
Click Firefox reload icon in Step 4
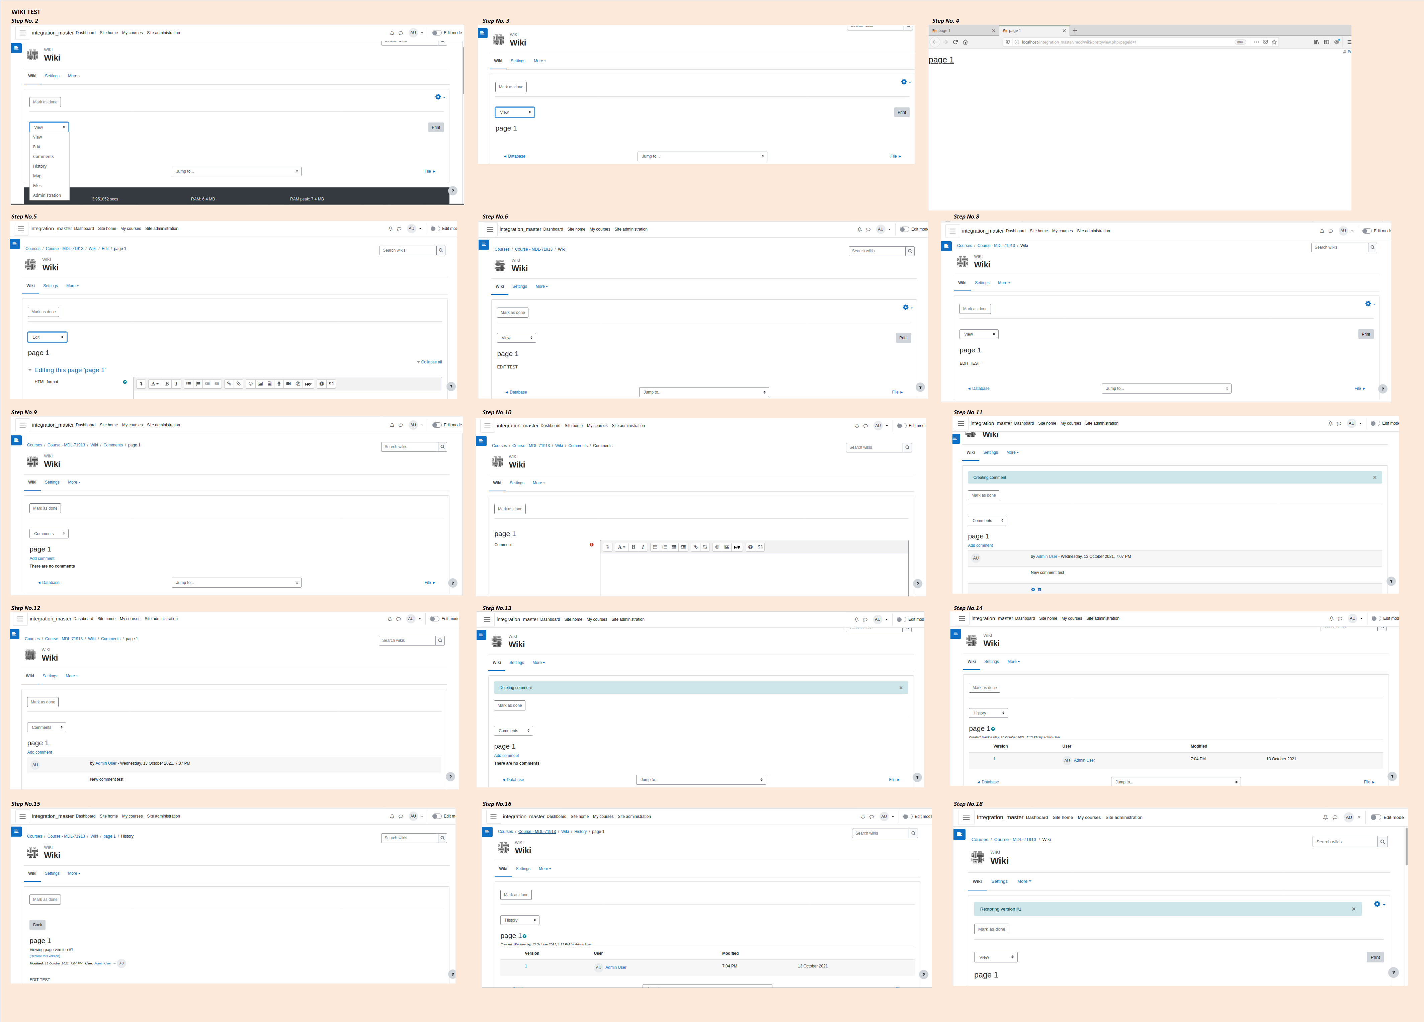(x=955, y=42)
